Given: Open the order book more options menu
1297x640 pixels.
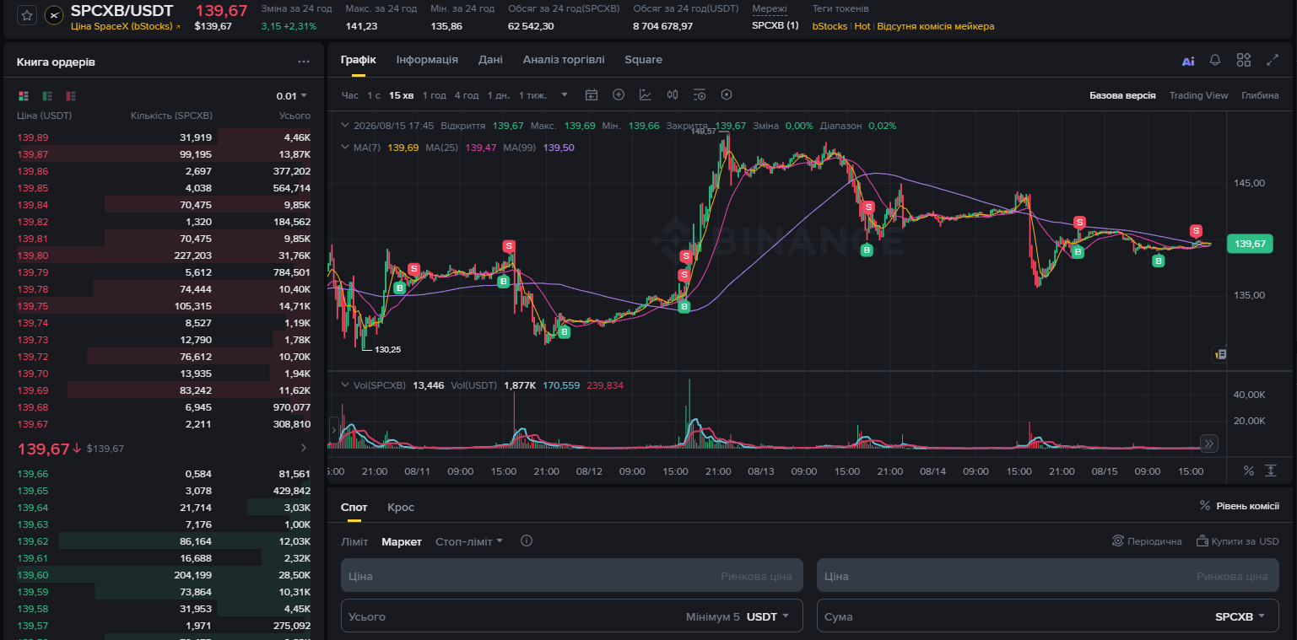Looking at the screenshot, I should [x=304, y=62].
